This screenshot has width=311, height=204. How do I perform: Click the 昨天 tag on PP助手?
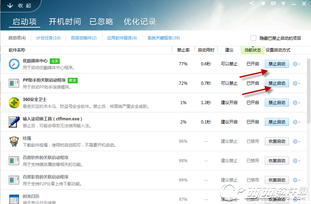coord(73,80)
